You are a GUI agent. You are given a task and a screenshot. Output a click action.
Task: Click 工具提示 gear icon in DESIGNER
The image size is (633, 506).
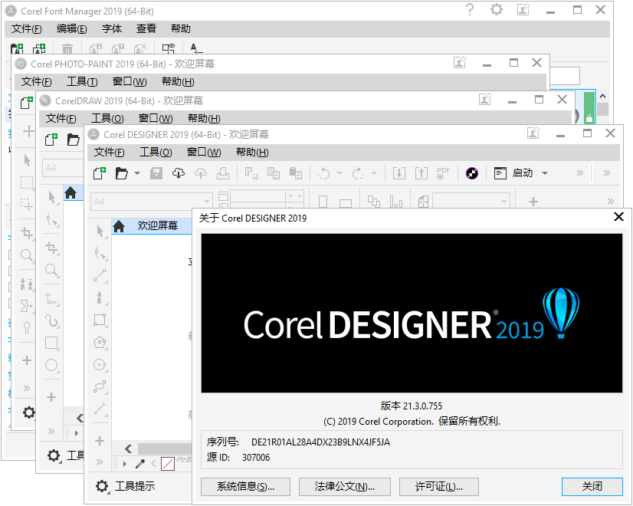[x=102, y=486]
